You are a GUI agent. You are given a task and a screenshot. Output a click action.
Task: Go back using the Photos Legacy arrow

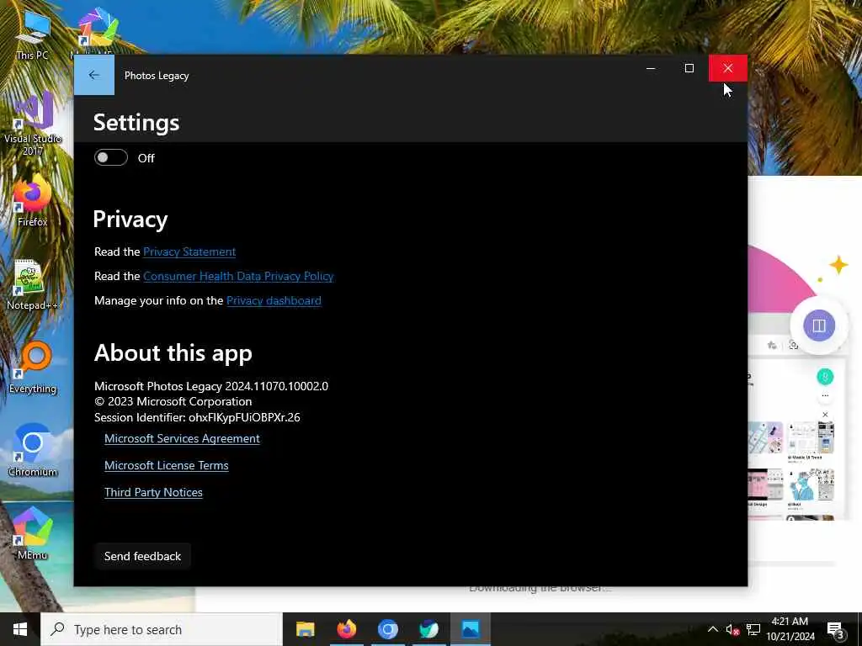pyautogui.click(x=94, y=75)
